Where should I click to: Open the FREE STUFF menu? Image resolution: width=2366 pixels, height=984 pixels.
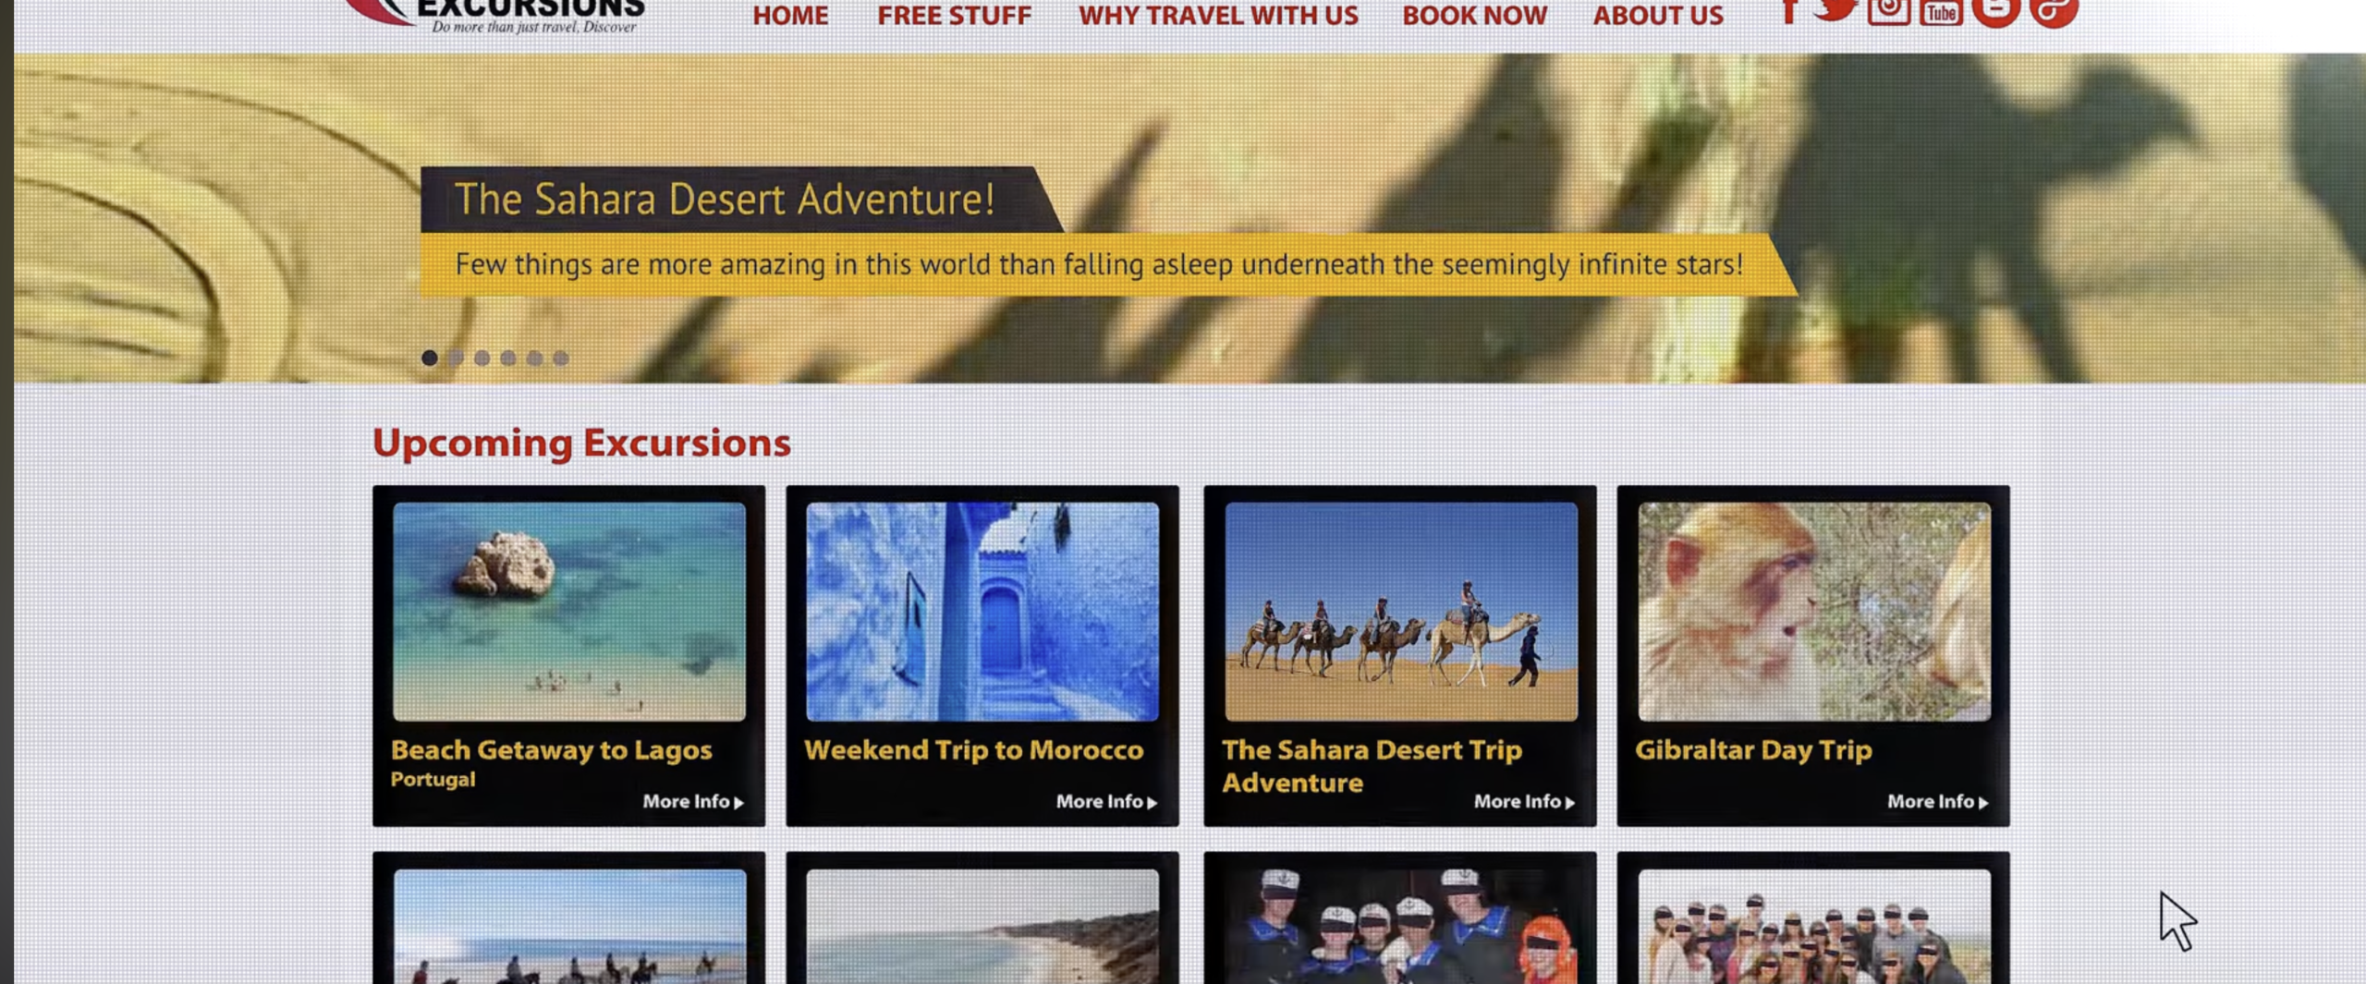pyautogui.click(x=954, y=15)
